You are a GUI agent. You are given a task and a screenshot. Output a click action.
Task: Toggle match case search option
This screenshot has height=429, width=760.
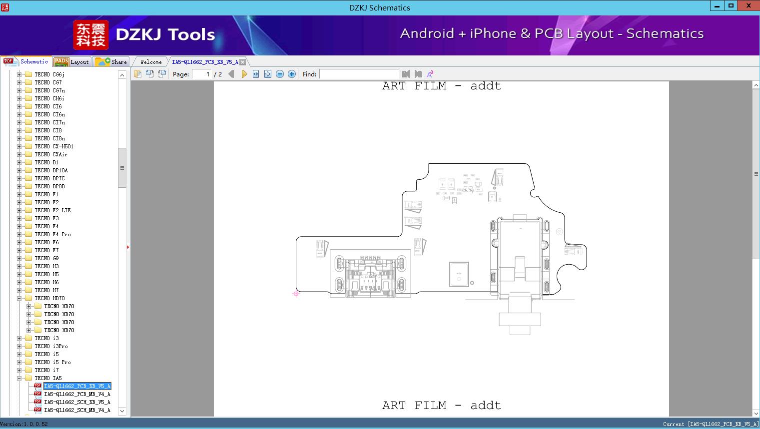click(x=430, y=74)
